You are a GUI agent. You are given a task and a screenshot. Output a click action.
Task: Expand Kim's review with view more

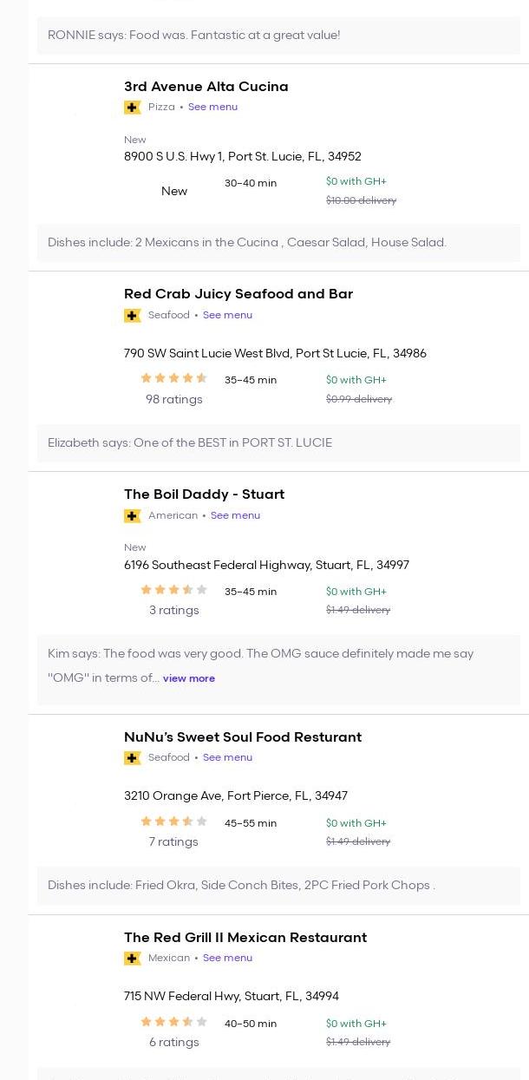189,679
